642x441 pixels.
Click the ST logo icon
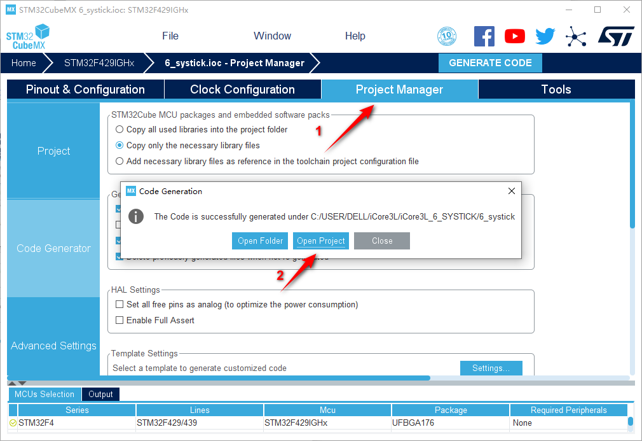(615, 36)
